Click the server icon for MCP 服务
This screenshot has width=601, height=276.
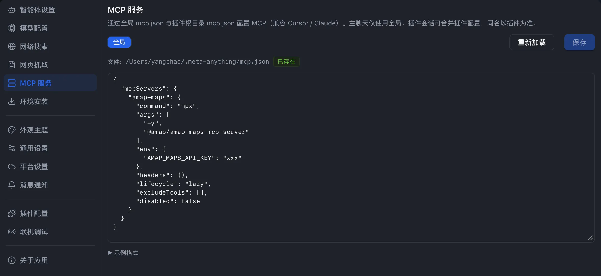pos(12,83)
